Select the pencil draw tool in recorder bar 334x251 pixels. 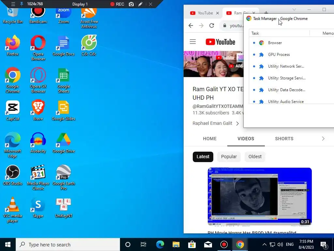[140, 4]
